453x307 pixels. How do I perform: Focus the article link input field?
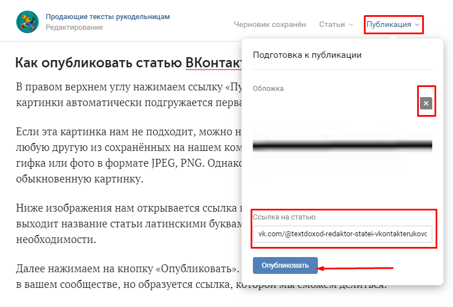(343, 234)
